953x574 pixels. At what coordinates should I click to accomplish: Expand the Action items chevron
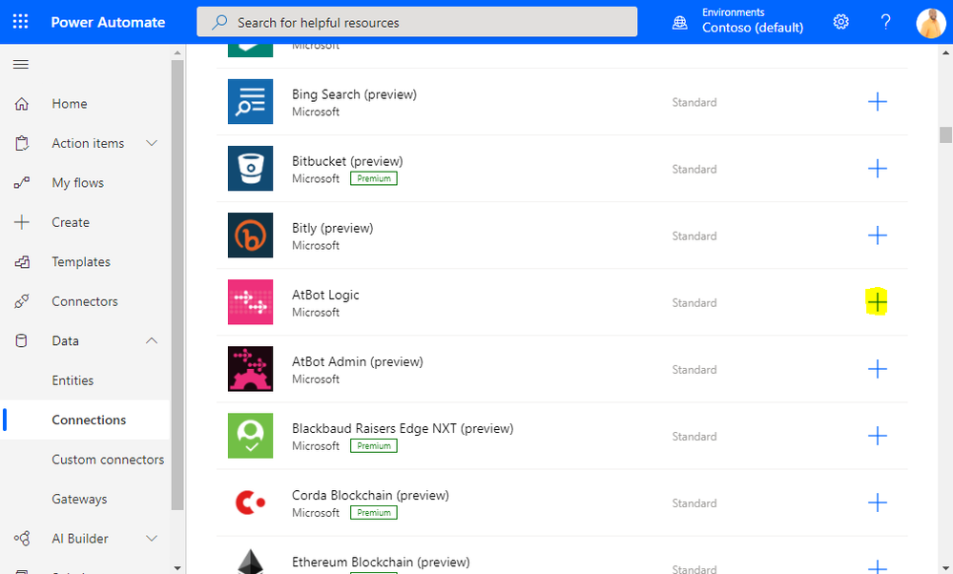151,143
